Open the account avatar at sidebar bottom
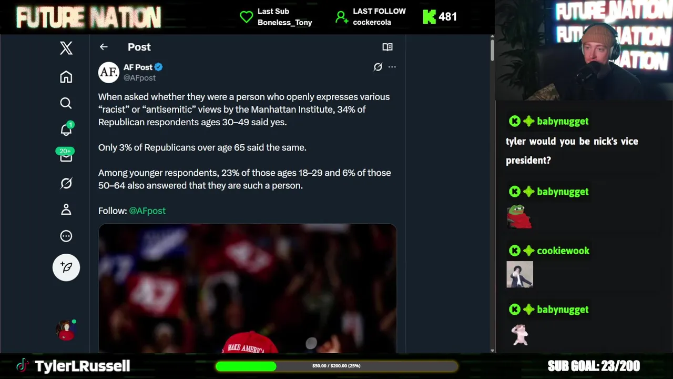This screenshot has width=673, height=379. coord(66,330)
